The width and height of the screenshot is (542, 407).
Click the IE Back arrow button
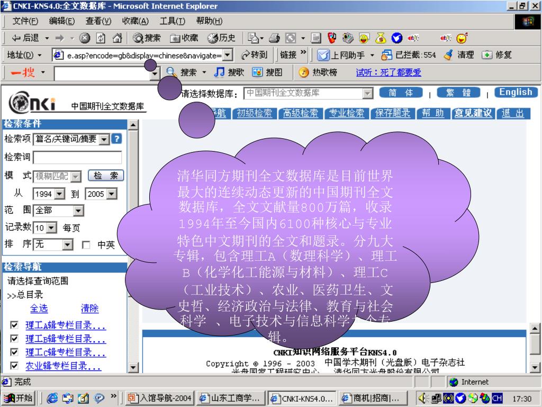(25, 38)
